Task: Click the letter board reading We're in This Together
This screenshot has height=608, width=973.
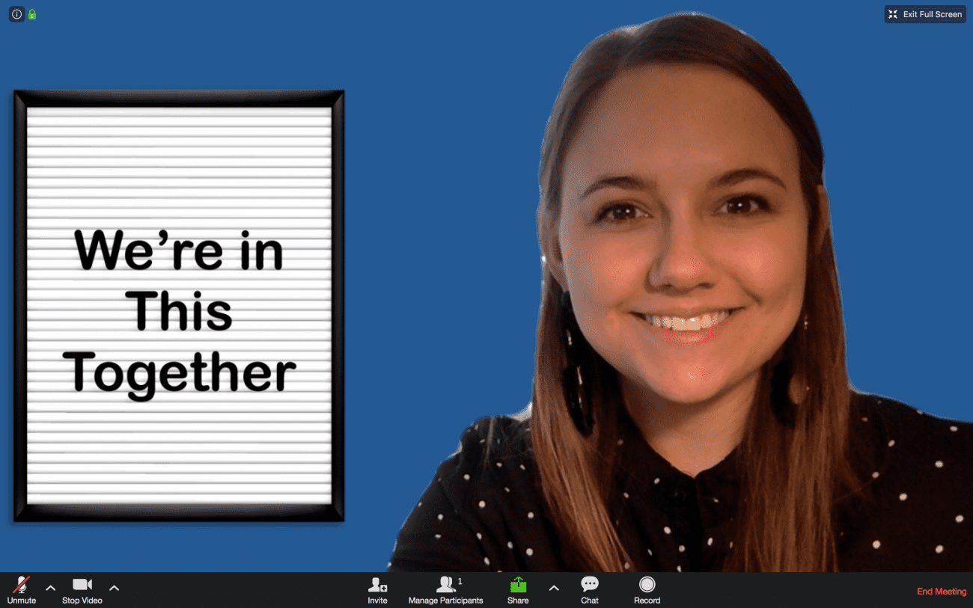Action: pyautogui.click(x=179, y=305)
